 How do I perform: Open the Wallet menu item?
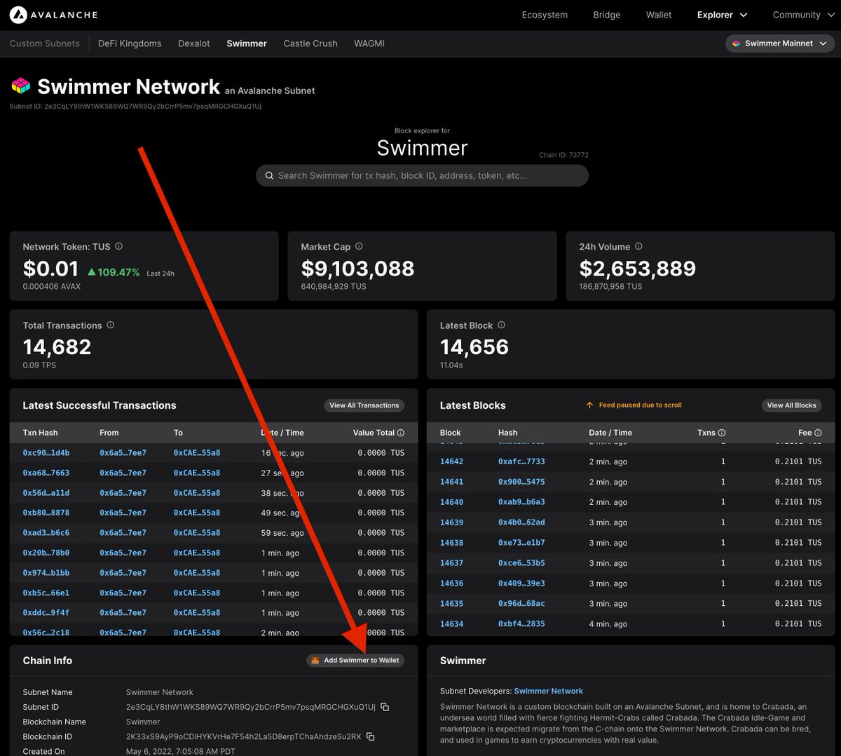click(659, 15)
